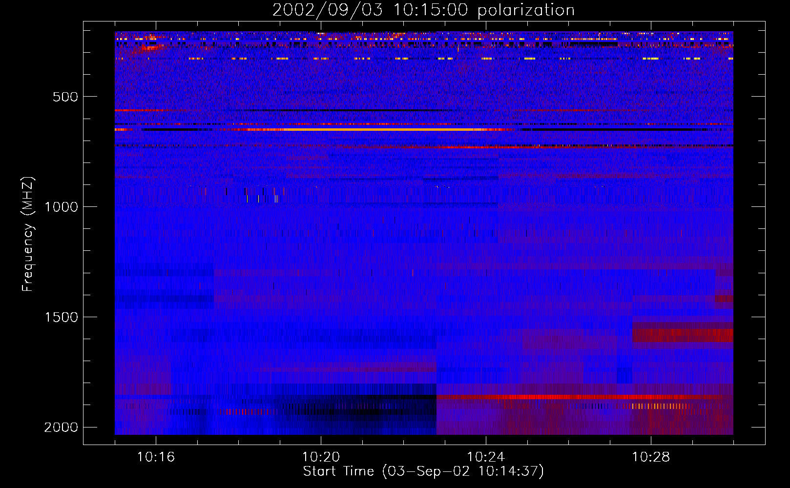Click the 10:16 time tick label
790x488 pixels.
click(156, 457)
